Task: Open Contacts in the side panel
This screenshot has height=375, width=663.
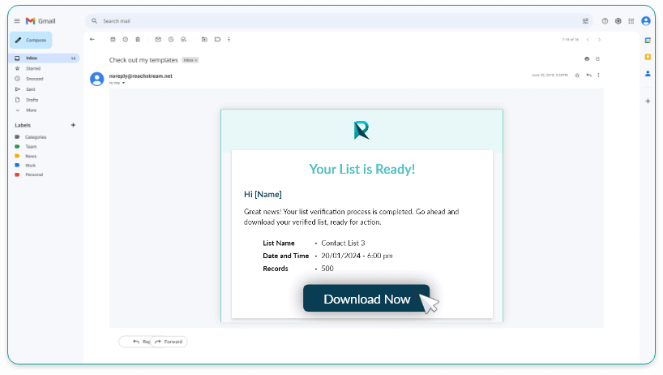Action: 648,74
